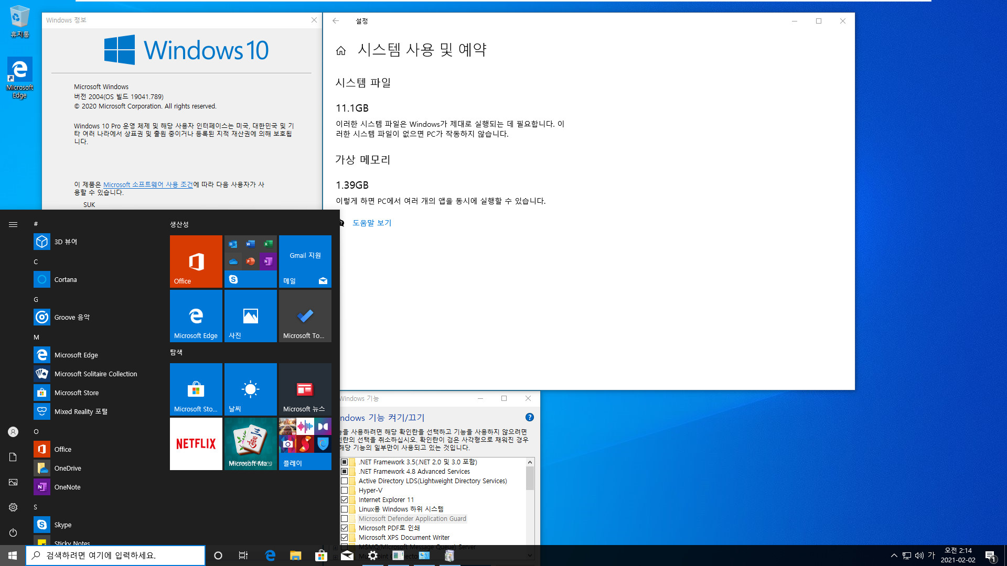This screenshot has height=566, width=1007.
Task: Open Netflix app tile
Action: pos(196,443)
